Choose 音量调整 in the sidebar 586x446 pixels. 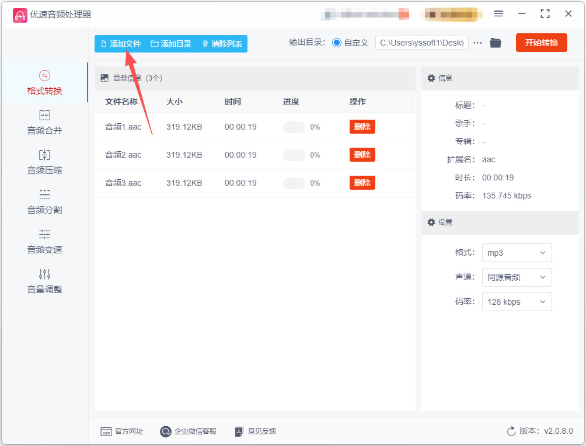44,281
